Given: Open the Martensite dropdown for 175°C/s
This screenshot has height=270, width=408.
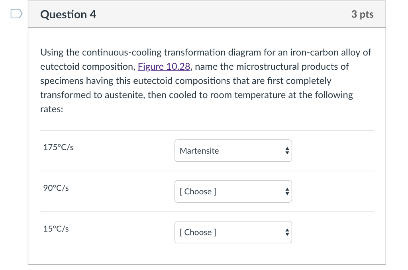Looking at the screenshot, I should coord(233,151).
